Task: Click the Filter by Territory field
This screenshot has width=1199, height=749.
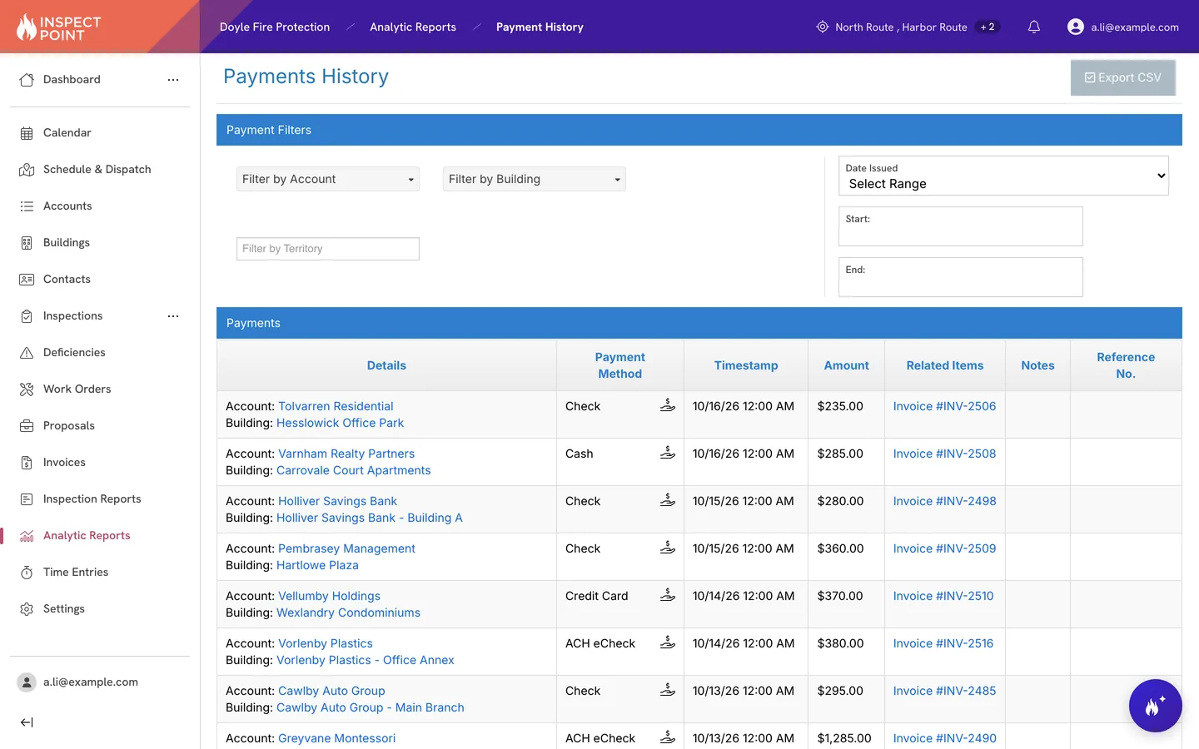Action: point(328,249)
